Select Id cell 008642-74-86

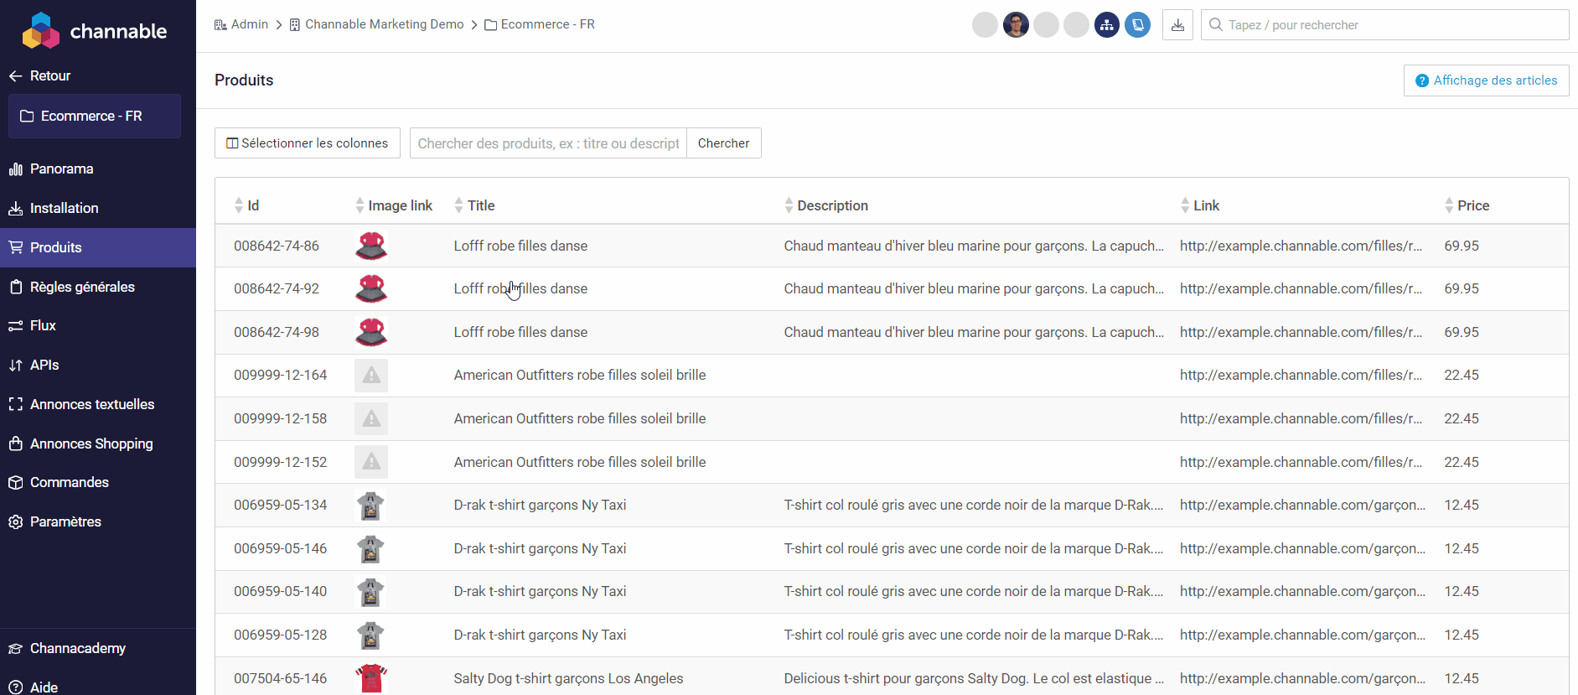click(277, 246)
